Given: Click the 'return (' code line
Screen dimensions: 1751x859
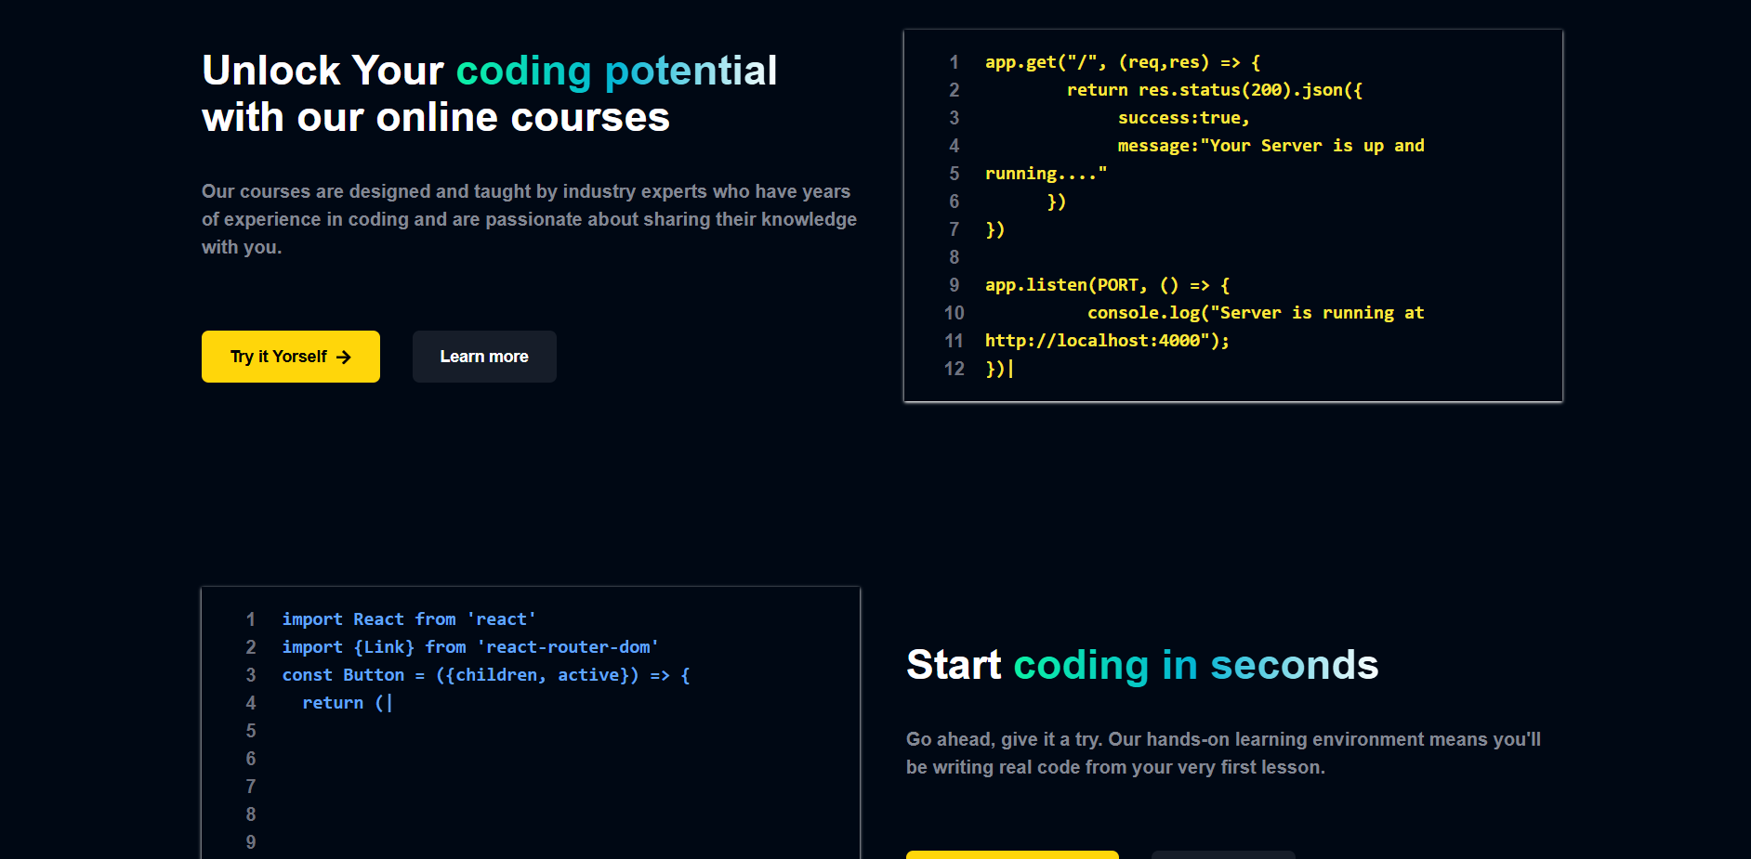Looking at the screenshot, I should tap(343, 703).
